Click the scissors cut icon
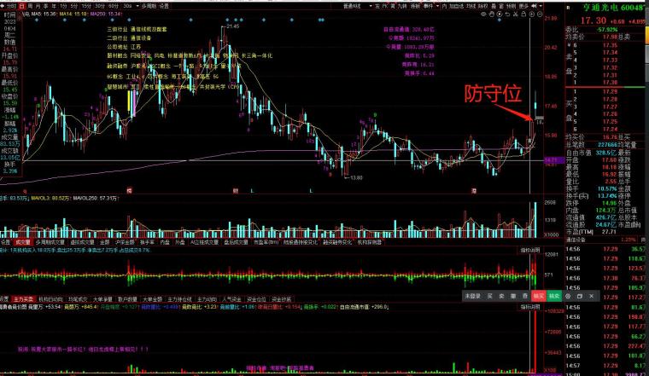 (x=516, y=14)
